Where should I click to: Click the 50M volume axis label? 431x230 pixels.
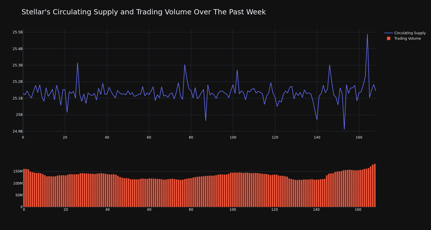click(19, 195)
